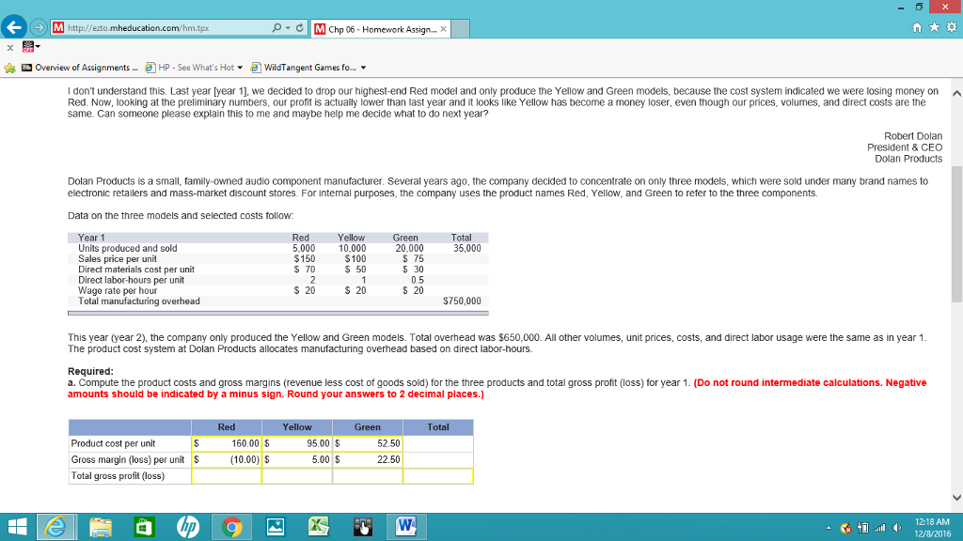This screenshot has width=963, height=541.
Task: Select Chp 06 Homework Assignment tab
Action: (381, 29)
